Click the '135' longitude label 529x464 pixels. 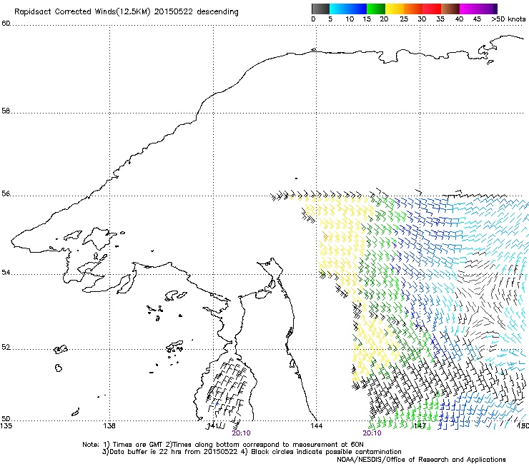6,426
